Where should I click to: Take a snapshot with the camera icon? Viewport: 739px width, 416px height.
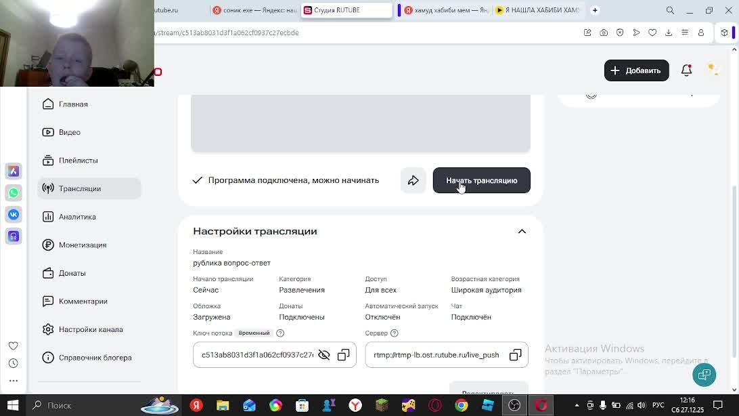tap(604, 33)
